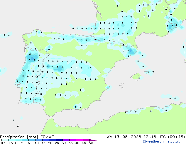Click the 1–2 mm legend color swatch
The height and width of the screenshot is (144, 186).
click(x=18, y=140)
